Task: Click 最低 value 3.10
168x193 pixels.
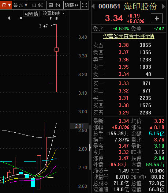Action: (x=159, y=146)
